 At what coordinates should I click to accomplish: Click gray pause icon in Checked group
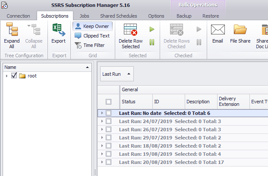pyautogui.click(x=199, y=42)
